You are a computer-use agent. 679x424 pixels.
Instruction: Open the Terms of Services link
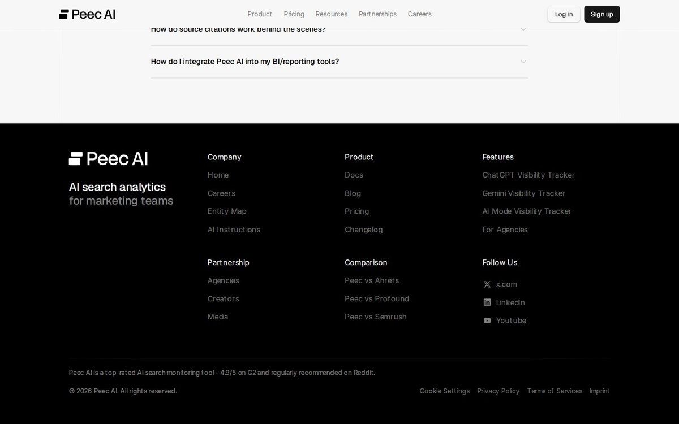tap(555, 391)
